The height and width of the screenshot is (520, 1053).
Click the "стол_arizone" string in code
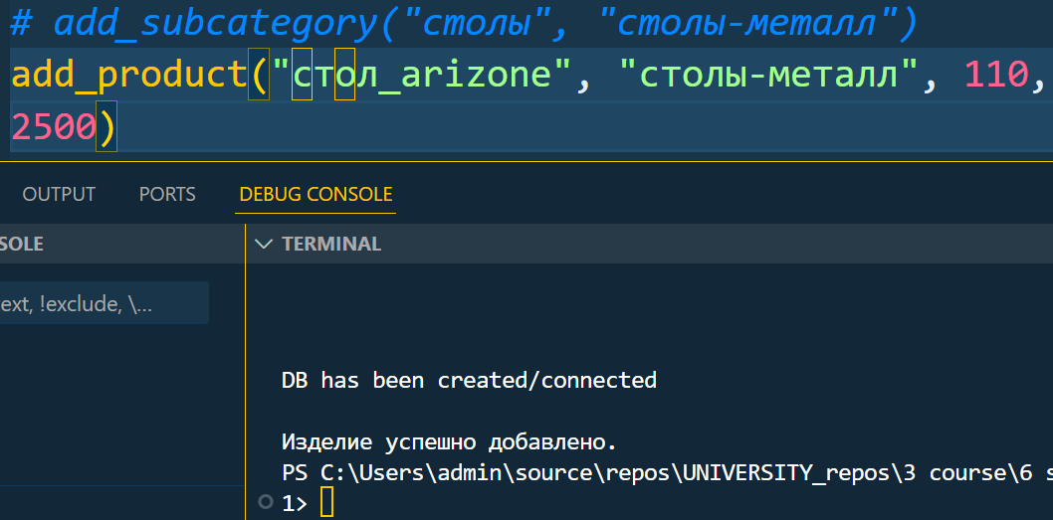[420, 75]
